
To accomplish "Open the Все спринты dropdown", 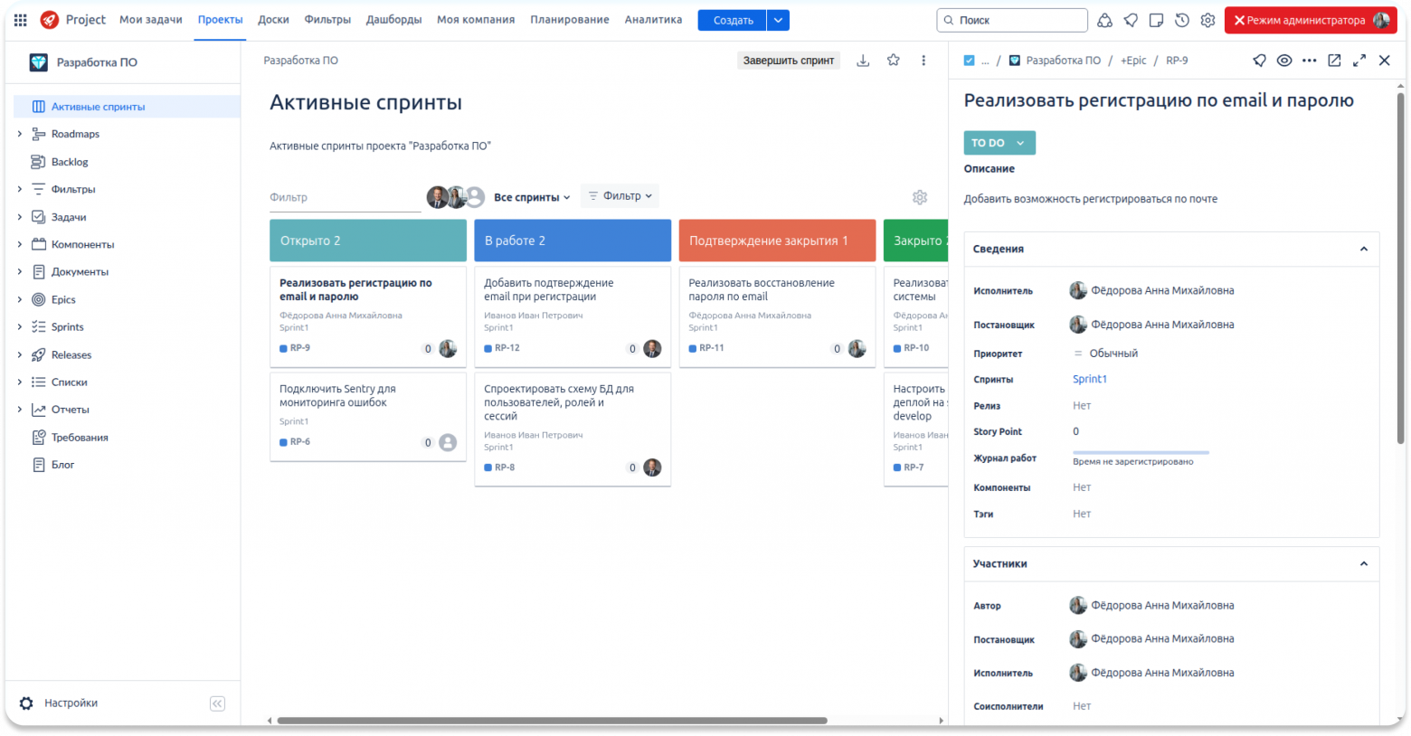I will 532,197.
